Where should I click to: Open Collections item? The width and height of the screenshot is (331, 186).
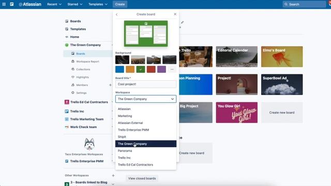click(83, 69)
